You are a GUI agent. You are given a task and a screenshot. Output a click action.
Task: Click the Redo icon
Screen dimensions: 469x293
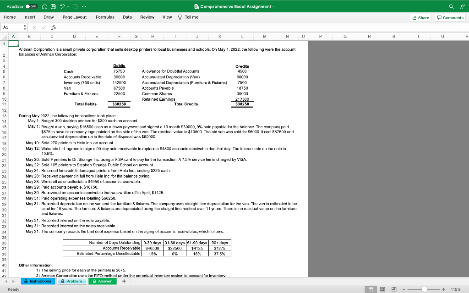(x=75, y=6)
